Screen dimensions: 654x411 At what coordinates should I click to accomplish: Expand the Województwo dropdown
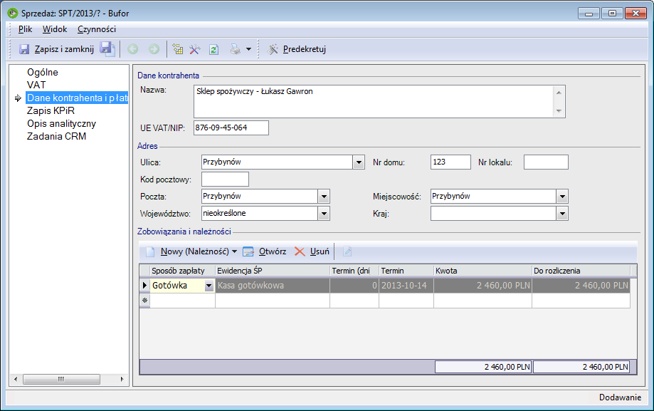click(324, 214)
